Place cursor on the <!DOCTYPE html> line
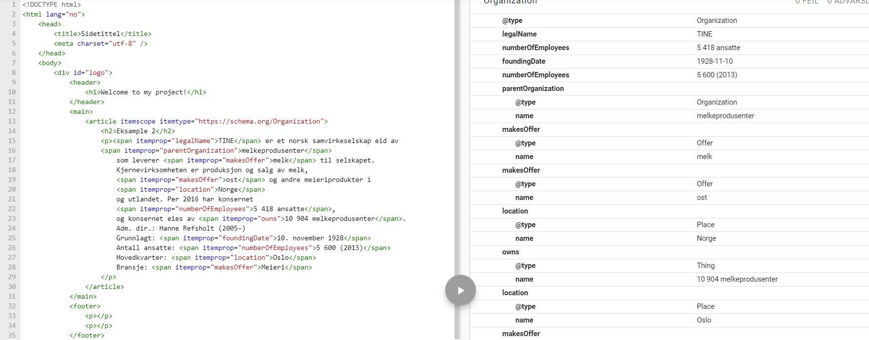This screenshot has height=340, width=869. pos(52,4)
